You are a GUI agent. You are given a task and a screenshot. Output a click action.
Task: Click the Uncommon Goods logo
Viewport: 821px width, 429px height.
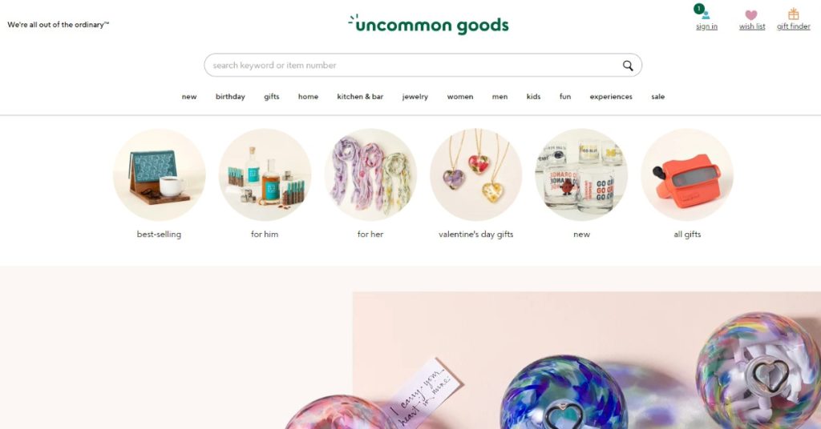[x=428, y=25]
